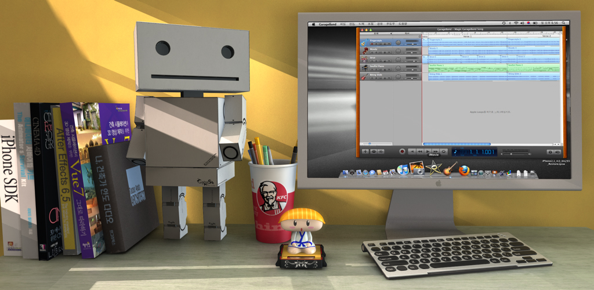Toggle the Korean input flag menu
Image resolution: width=594 pixels, height=290 pixels.
tap(529, 23)
